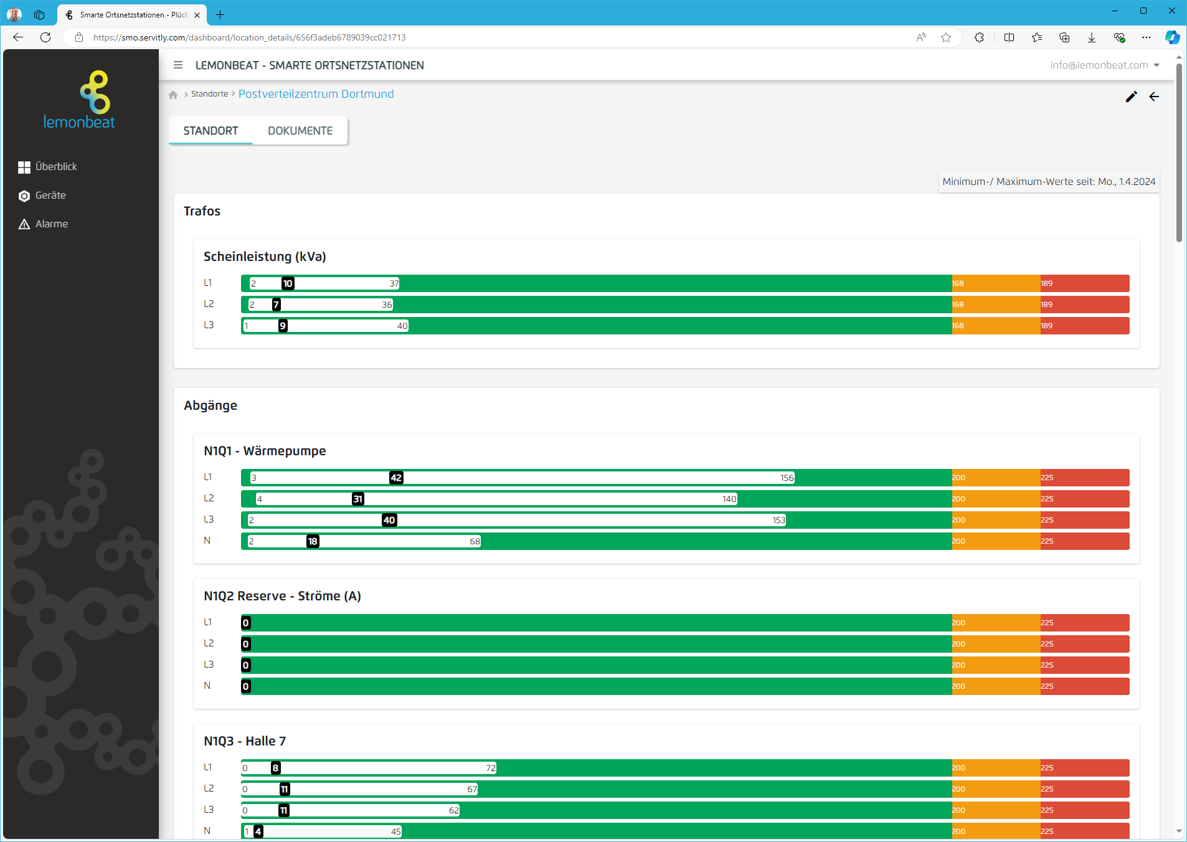Open Überblick in the sidebar
Viewport: 1187px width, 842px height.
click(48, 167)
